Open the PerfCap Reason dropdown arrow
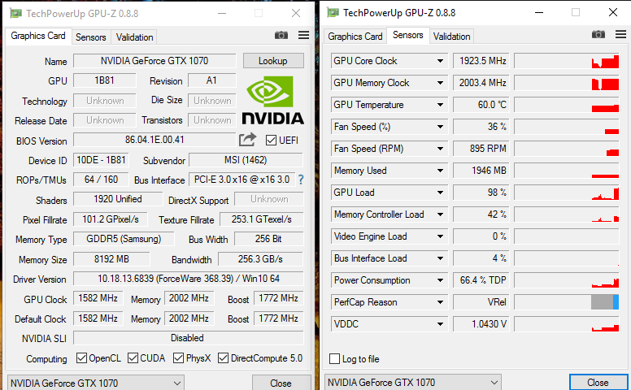This screenshot has width=631, height=390. coord(440,302)
